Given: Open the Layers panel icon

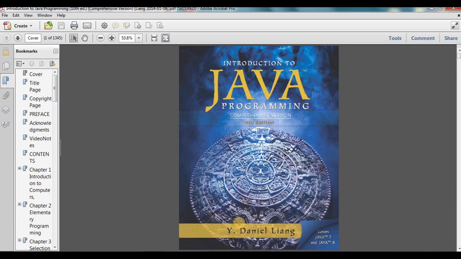Looking at the screenshot, I should pyautogui.click(x=6, y=110).
